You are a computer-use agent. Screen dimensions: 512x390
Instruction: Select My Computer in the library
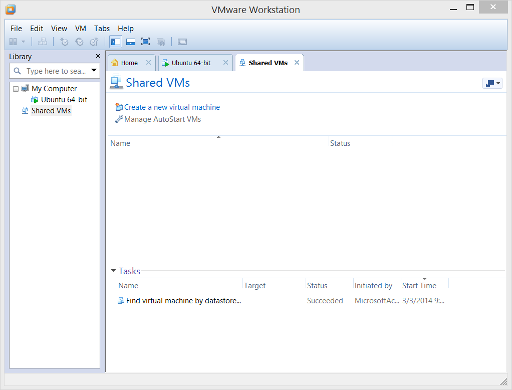tap(54, 89)
